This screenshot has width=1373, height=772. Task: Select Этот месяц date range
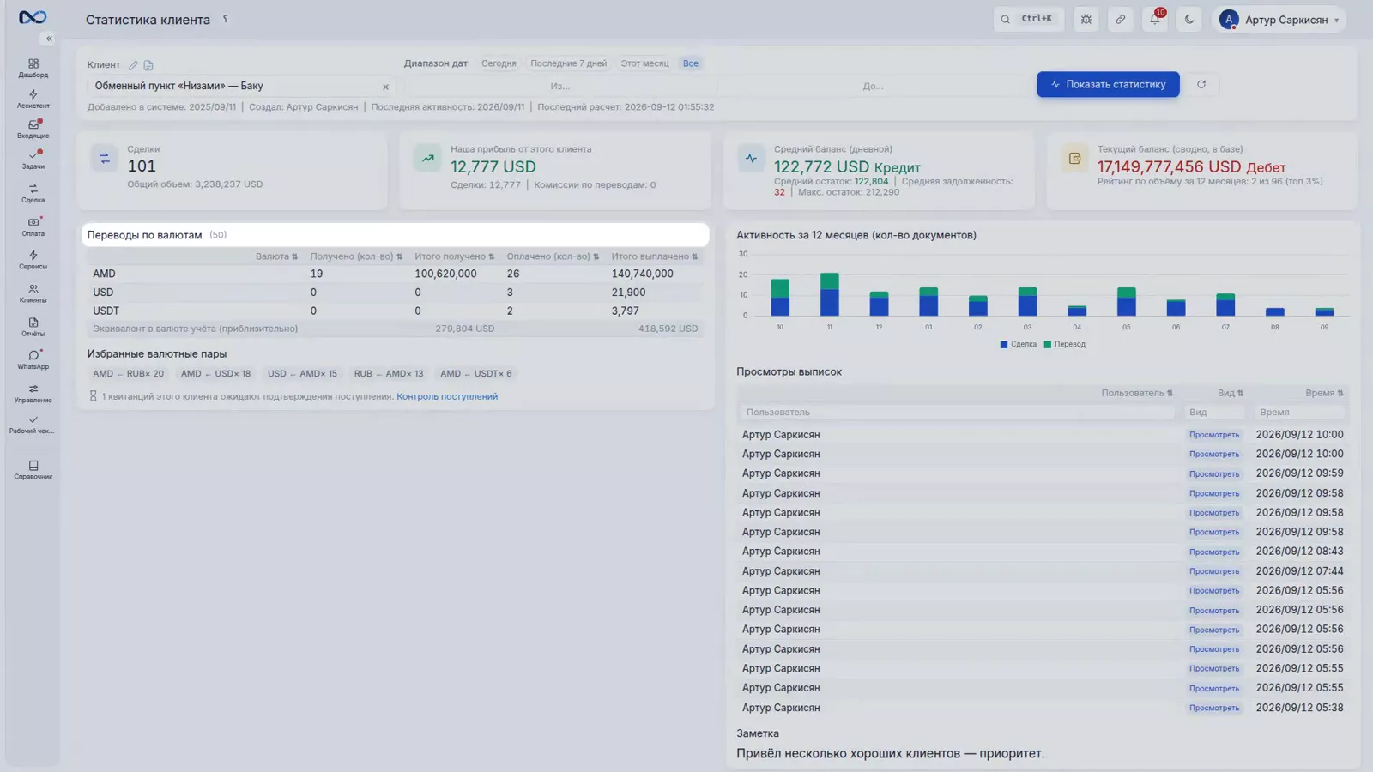pos(644,63)
